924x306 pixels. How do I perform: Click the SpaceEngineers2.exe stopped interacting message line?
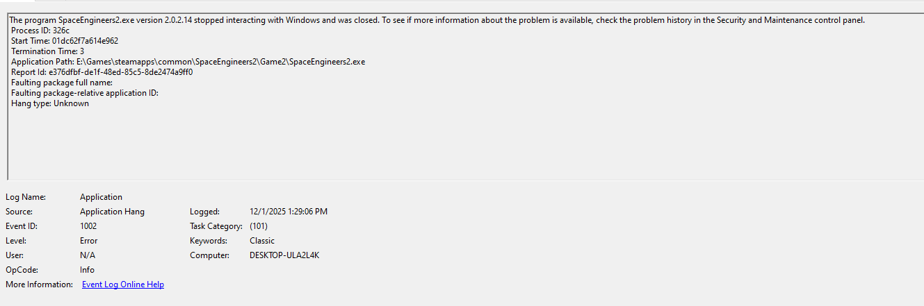tap(437, 20)
